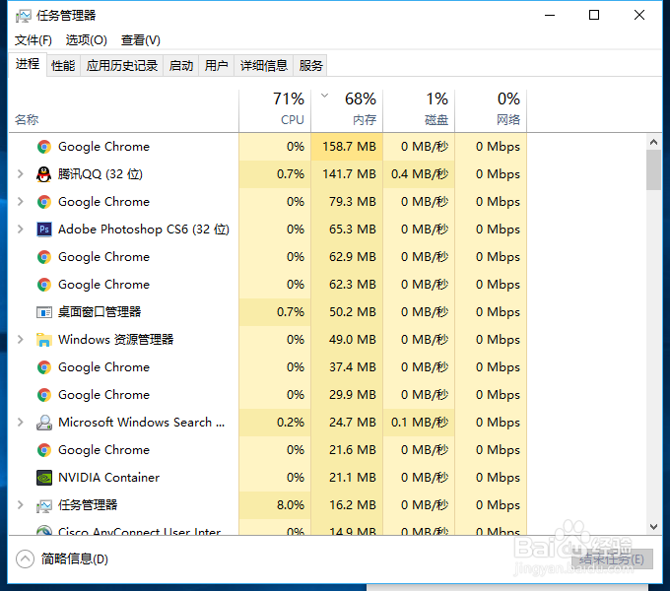Click the Microsoft Windows Search icon
Viewport: 670px width, 591px height.
pyautogui.click(x=44, y=423)
